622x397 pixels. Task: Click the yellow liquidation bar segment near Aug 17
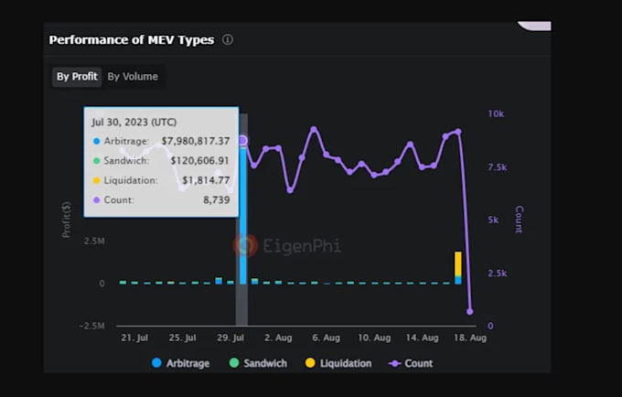458,263
